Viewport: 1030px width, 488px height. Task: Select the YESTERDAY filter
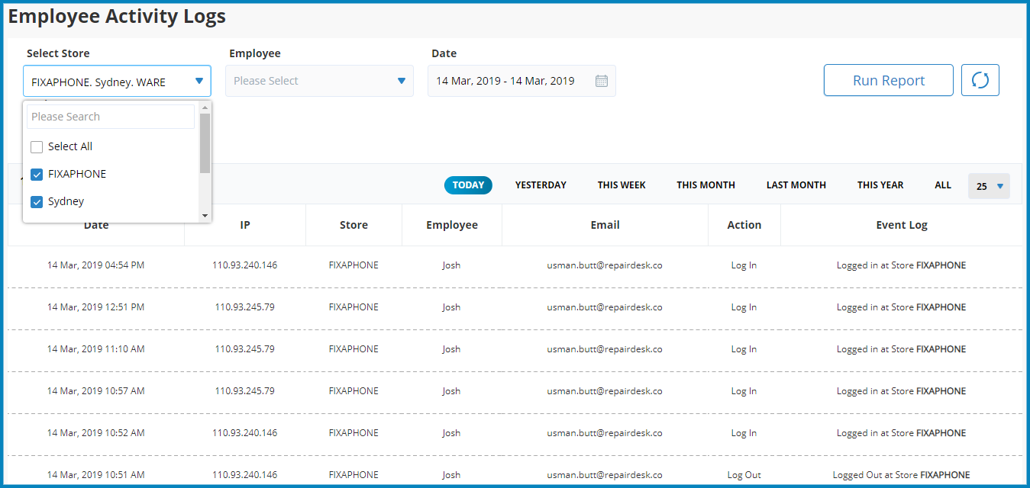[x=541, y=185]
